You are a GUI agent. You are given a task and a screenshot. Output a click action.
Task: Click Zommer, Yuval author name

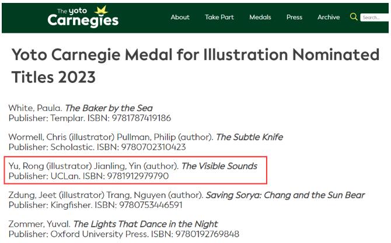coord(39,224)
